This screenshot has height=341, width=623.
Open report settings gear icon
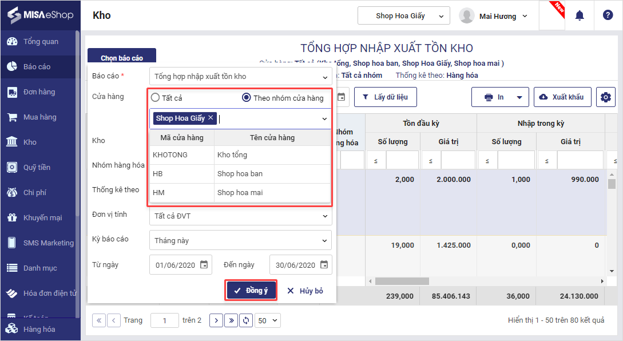pyautogui.click(x=605, y=97)
